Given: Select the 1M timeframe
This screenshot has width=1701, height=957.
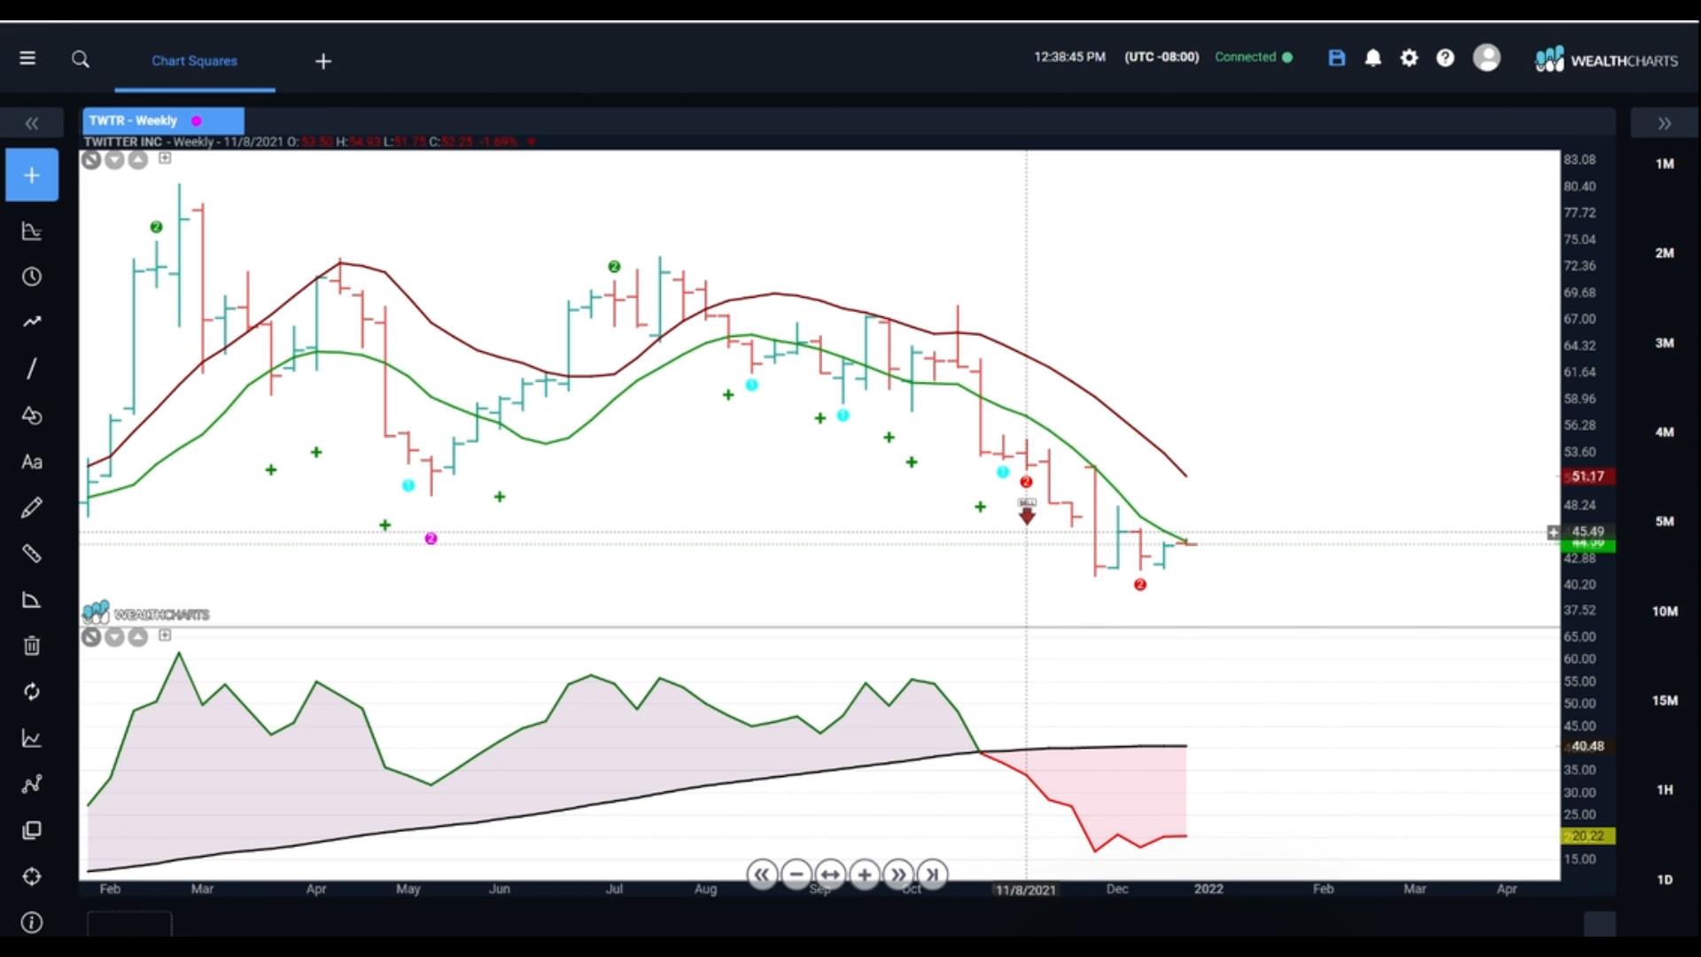Looking at the screenshot, I should pos(1665,164).
